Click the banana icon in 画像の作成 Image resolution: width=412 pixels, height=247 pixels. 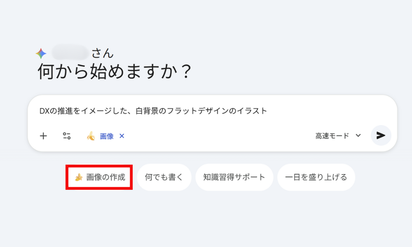79,177
